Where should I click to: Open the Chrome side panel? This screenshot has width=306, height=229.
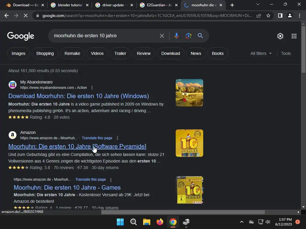[280, 16]
